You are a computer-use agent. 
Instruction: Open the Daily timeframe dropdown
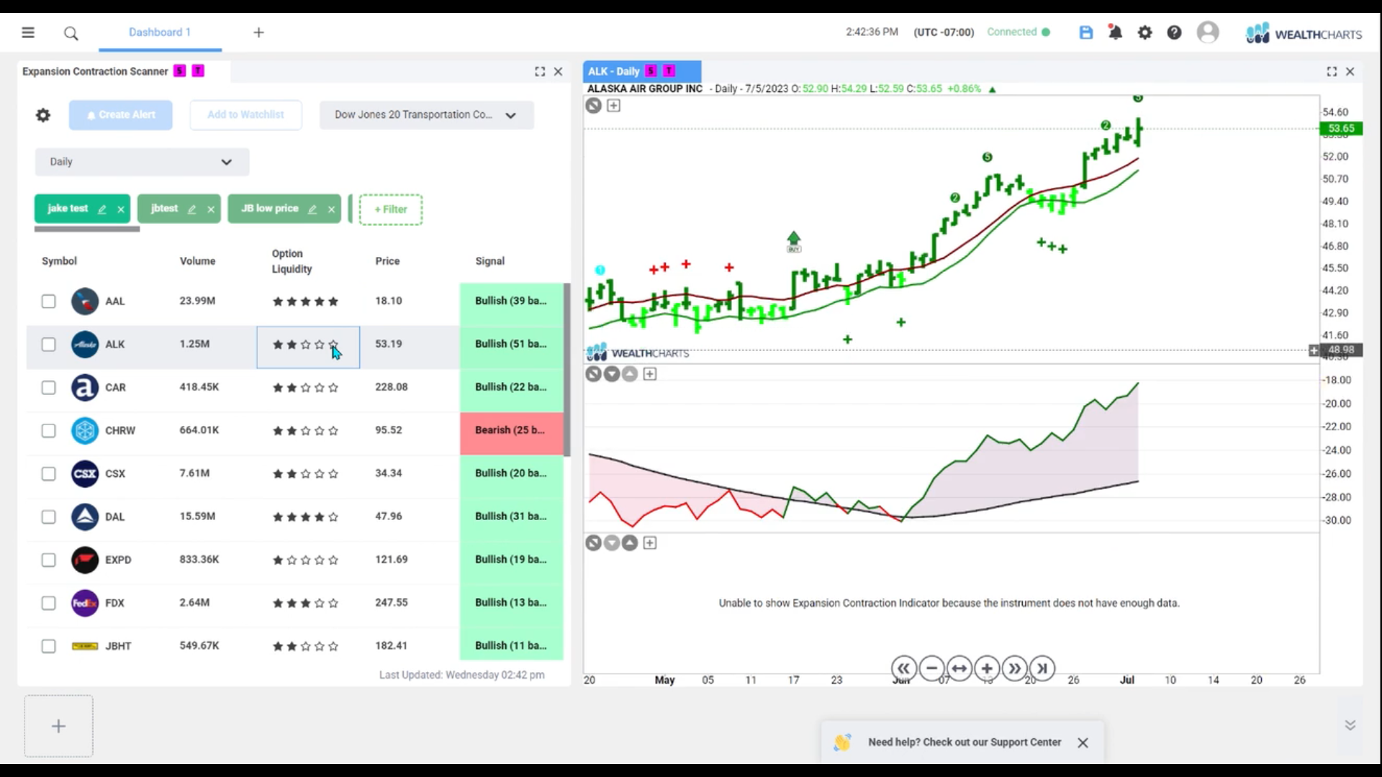[x=142, y=162]
